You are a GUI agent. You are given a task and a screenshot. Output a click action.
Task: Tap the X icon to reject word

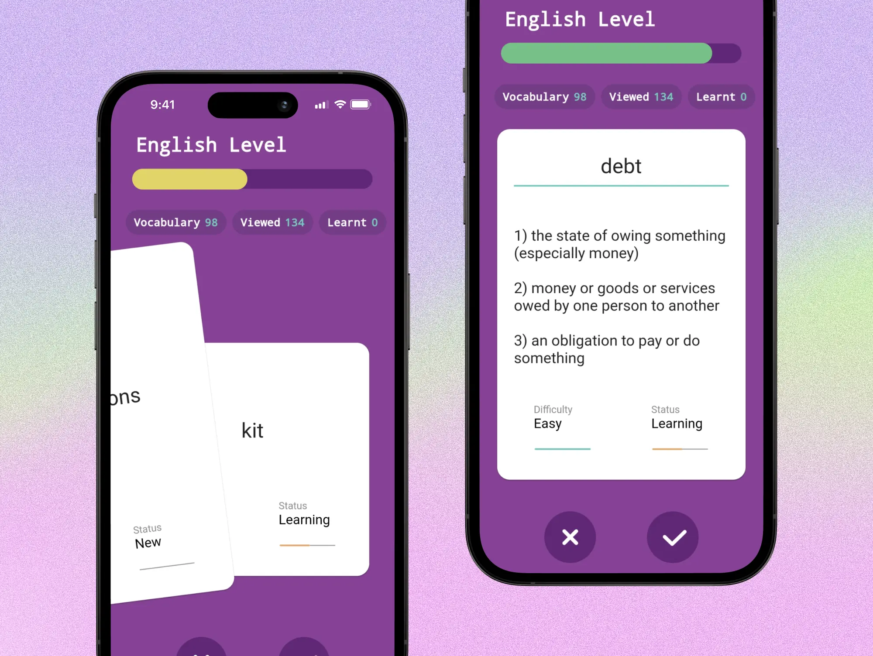tap(568, 537)
